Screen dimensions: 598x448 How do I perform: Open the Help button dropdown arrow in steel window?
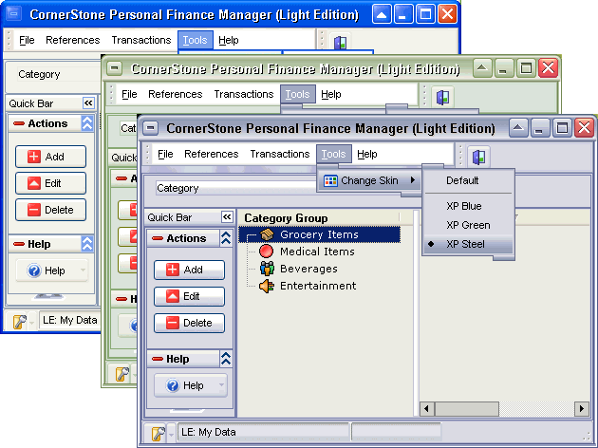click(x=221, y=385)
